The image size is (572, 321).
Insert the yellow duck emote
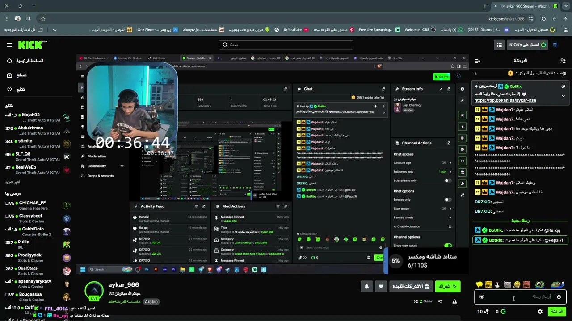click(479, 284)
